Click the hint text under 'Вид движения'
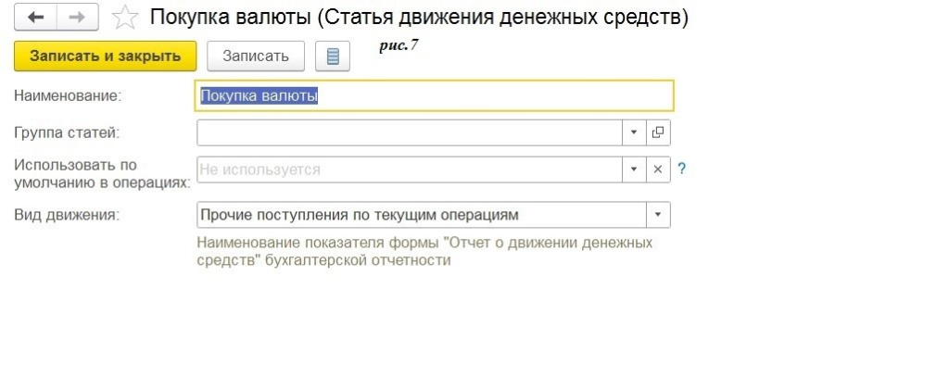 [424, 251]
